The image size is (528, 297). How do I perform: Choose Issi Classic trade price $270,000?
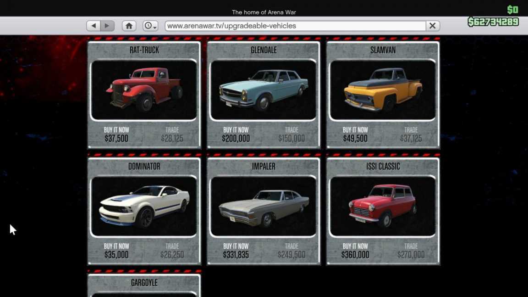[411, 251]
